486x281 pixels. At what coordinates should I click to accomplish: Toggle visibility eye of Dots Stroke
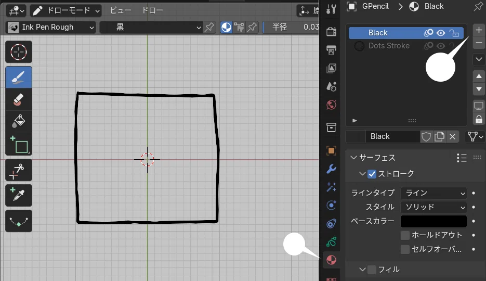[x=441, y=46]
